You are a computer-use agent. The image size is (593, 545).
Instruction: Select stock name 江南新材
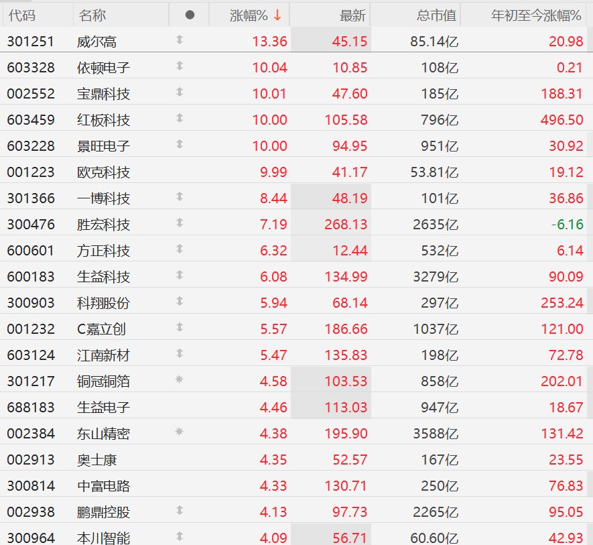tap(103, 355)
